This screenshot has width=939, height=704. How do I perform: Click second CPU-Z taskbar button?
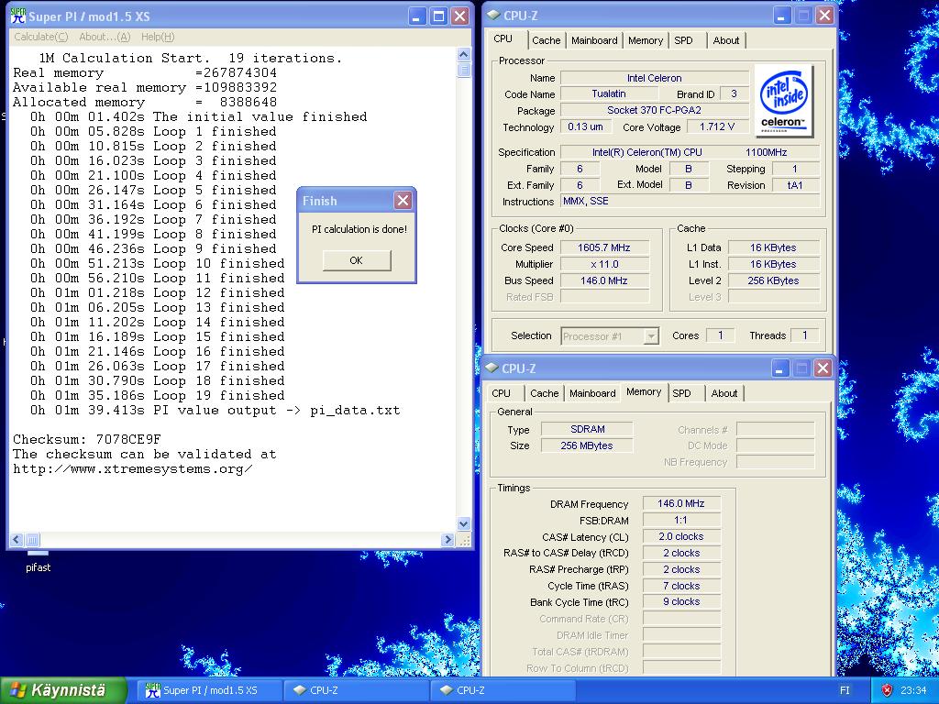point(503,690)
